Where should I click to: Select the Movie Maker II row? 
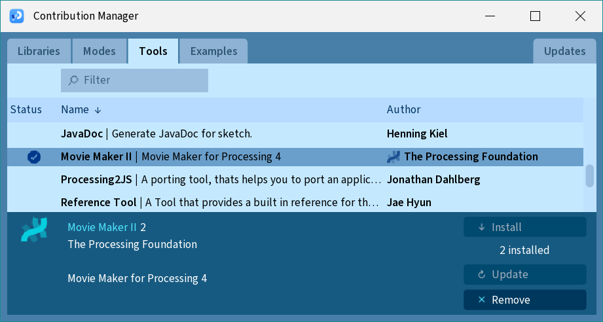click(295, 157)
